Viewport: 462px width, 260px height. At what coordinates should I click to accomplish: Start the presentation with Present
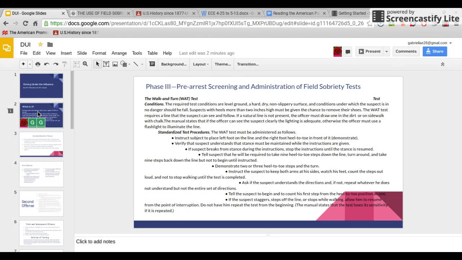tap(369, 51)
